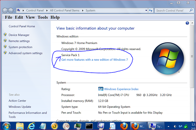The image size is (196, 130).
Task: Open Windows Experience Index link
Action: [121, 89]
